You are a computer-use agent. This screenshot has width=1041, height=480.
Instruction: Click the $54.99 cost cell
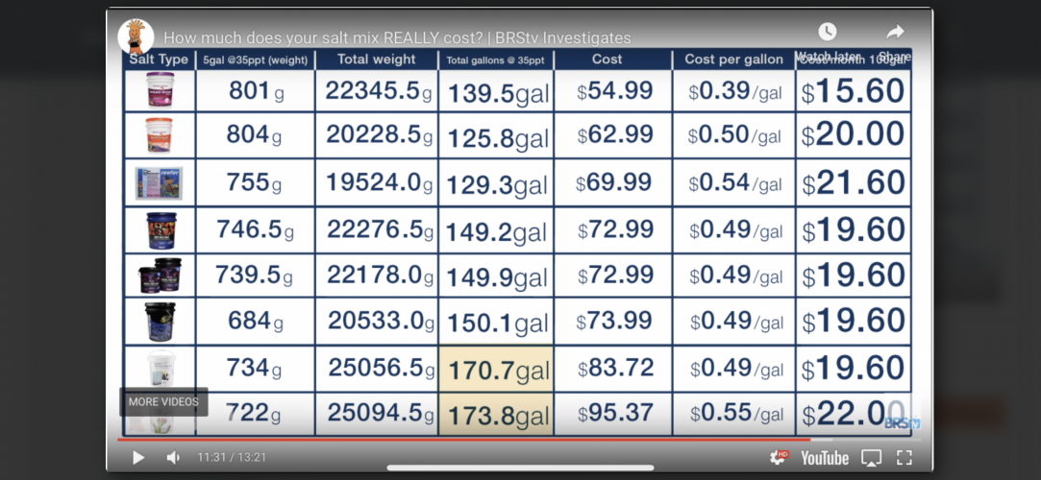(x=613, y=91)
